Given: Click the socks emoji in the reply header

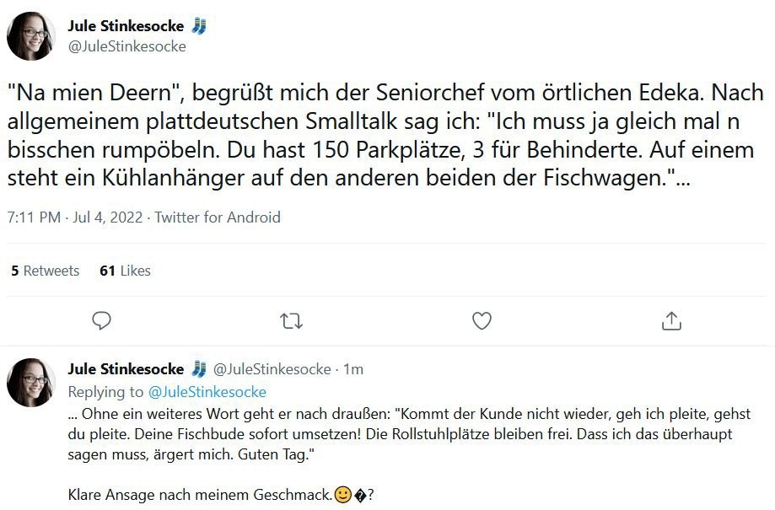Looking at the screenshot, I should pos(199,369).
